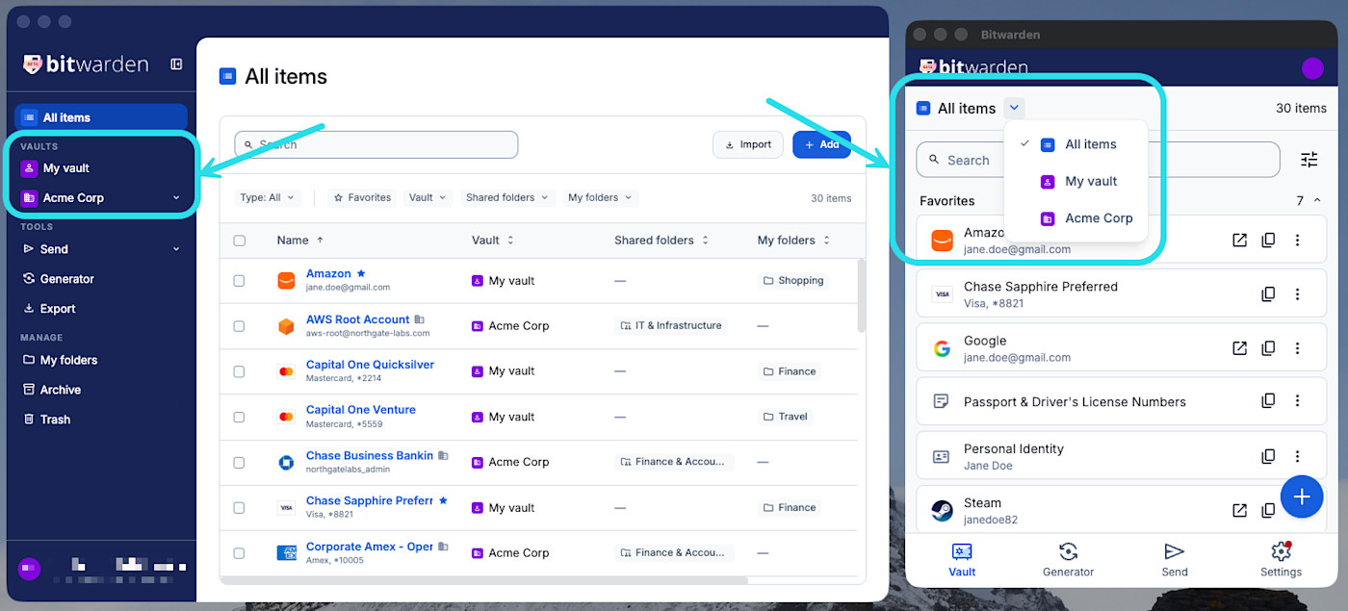Click the web vault search field
This screenshot has height=611, width=1348.
click(376, 144)
